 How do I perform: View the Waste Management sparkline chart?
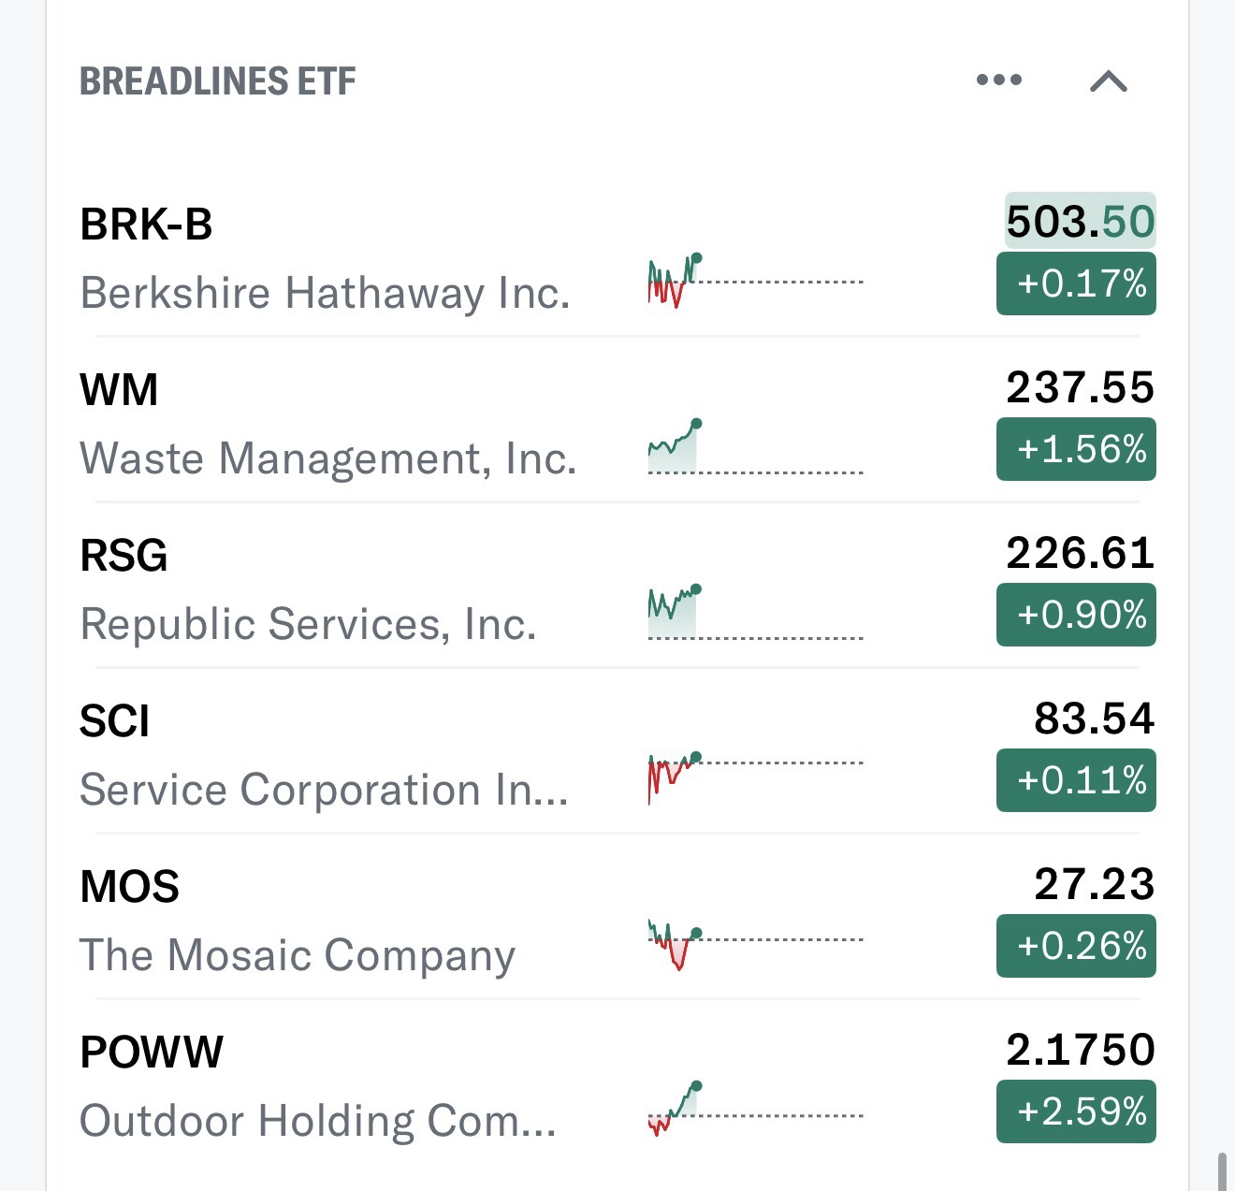pyautogui.click(x=754, y=447)
